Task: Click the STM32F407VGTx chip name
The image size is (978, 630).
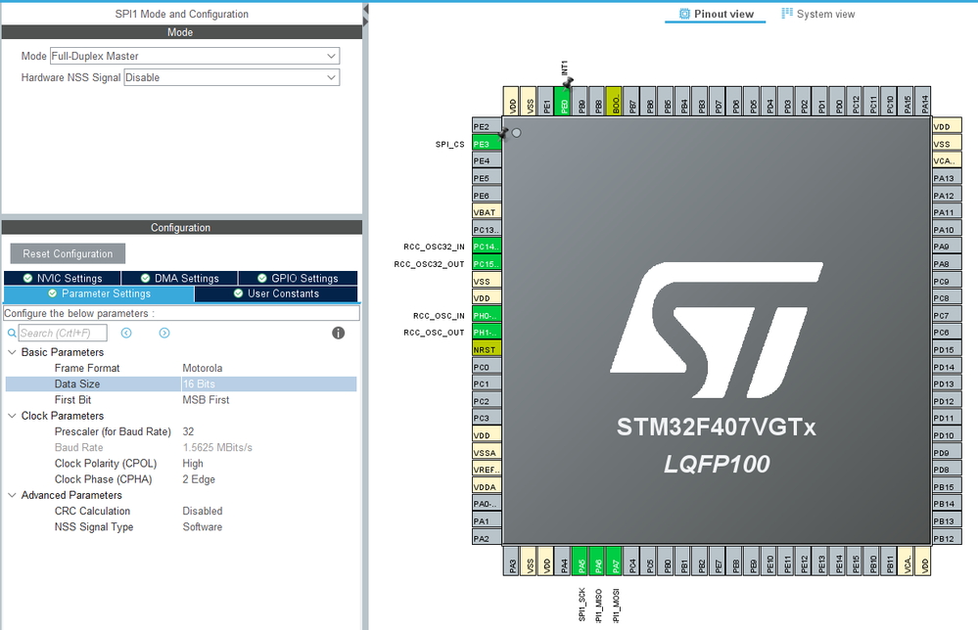Action: [x=716, y=427]
